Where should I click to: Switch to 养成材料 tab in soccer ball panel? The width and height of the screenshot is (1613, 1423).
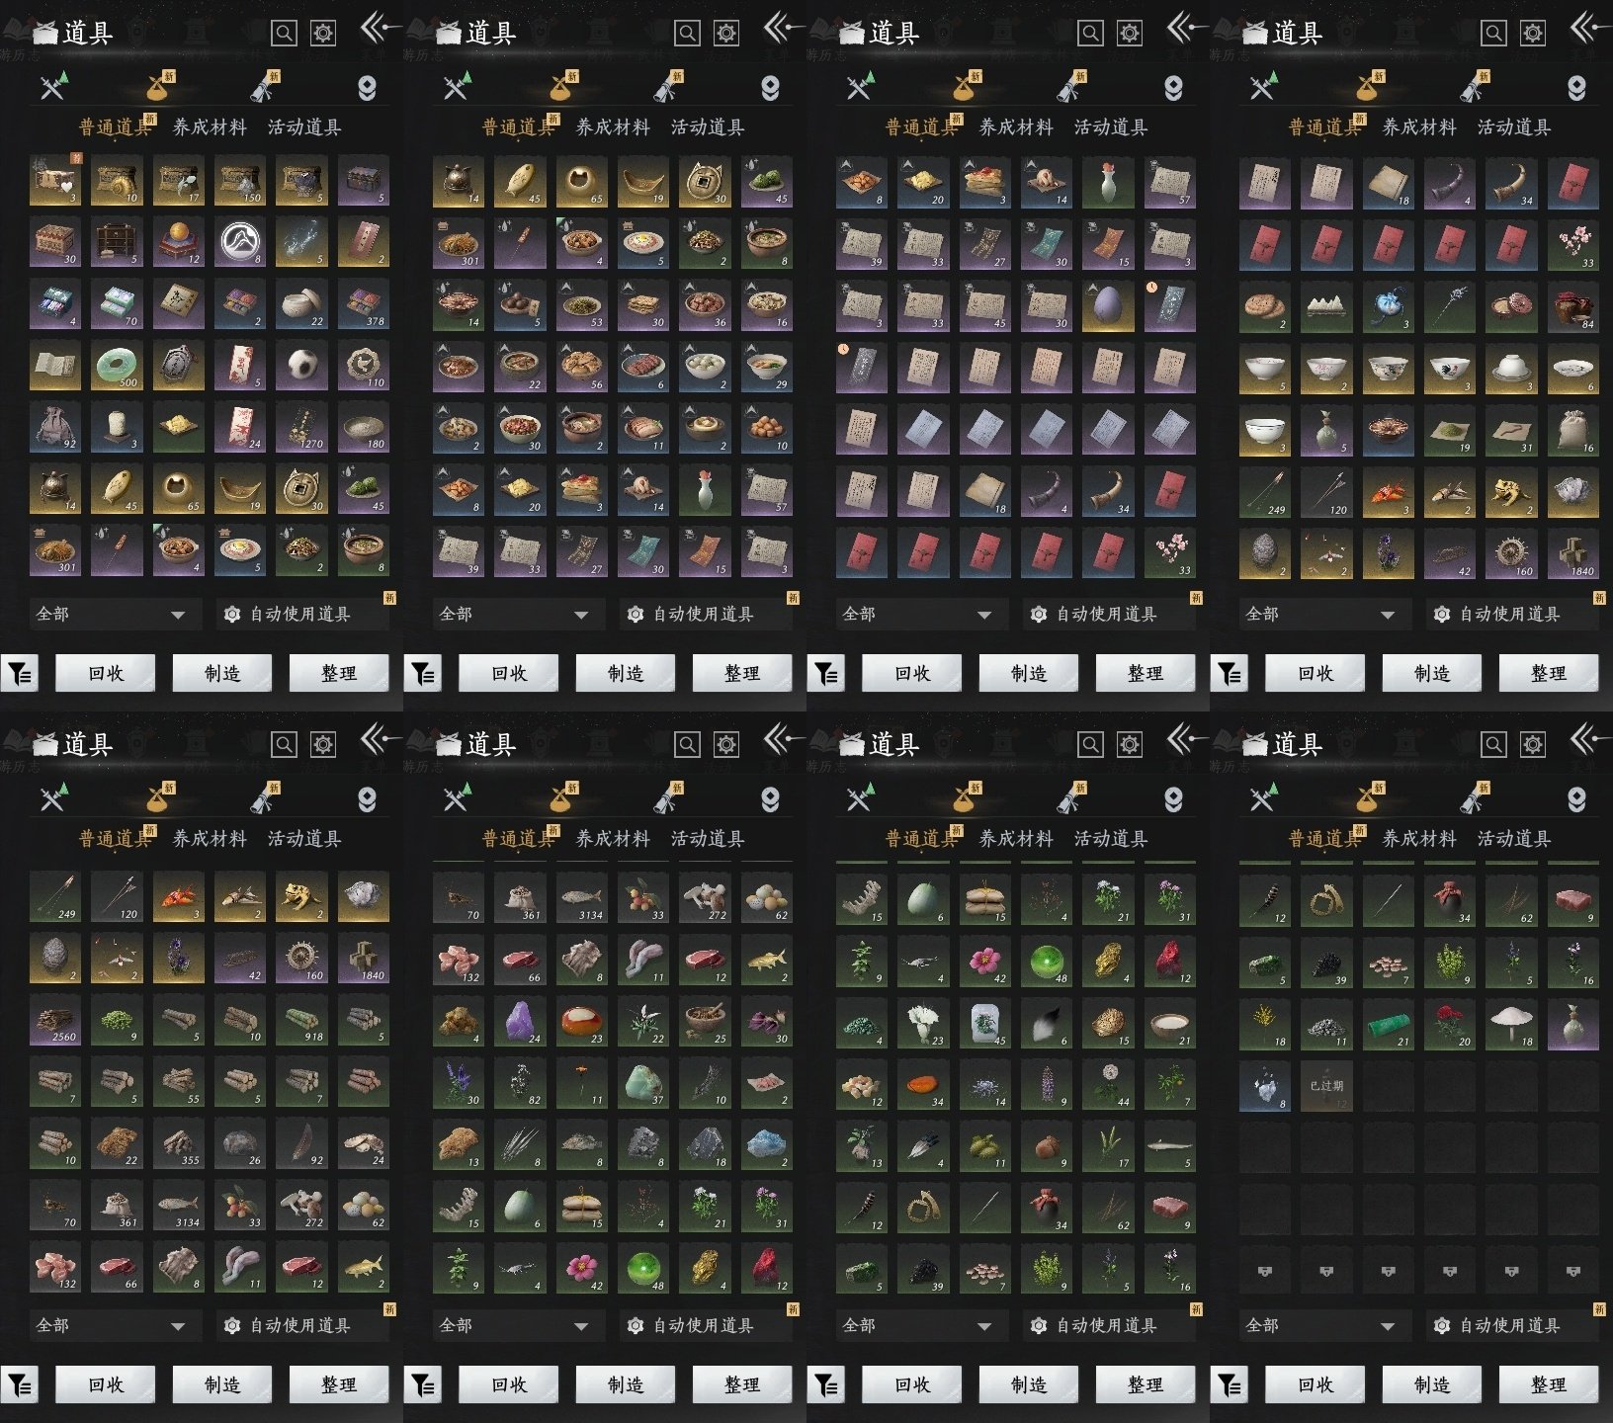(x=210, y=127)
